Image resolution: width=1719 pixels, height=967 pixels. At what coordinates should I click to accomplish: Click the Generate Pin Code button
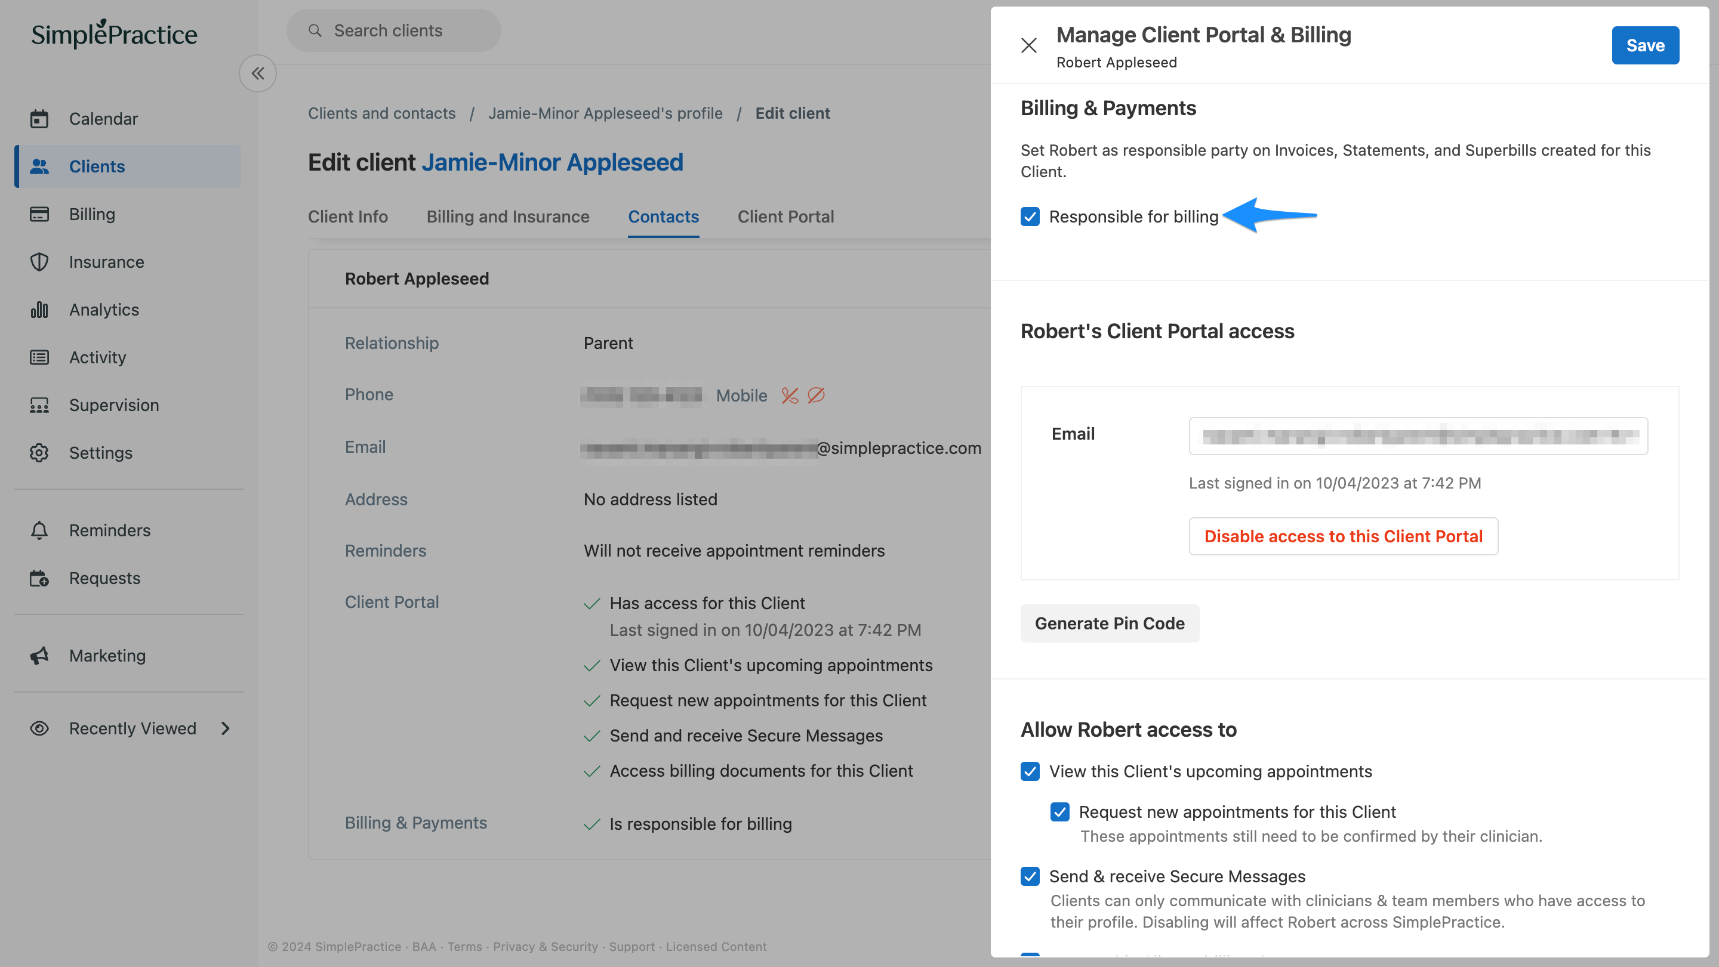point(1110,623)
